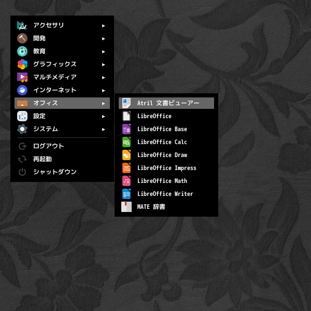311x311 pixels.
Task: Choose 再起動 from the menu
Action: tap(62, 159)
